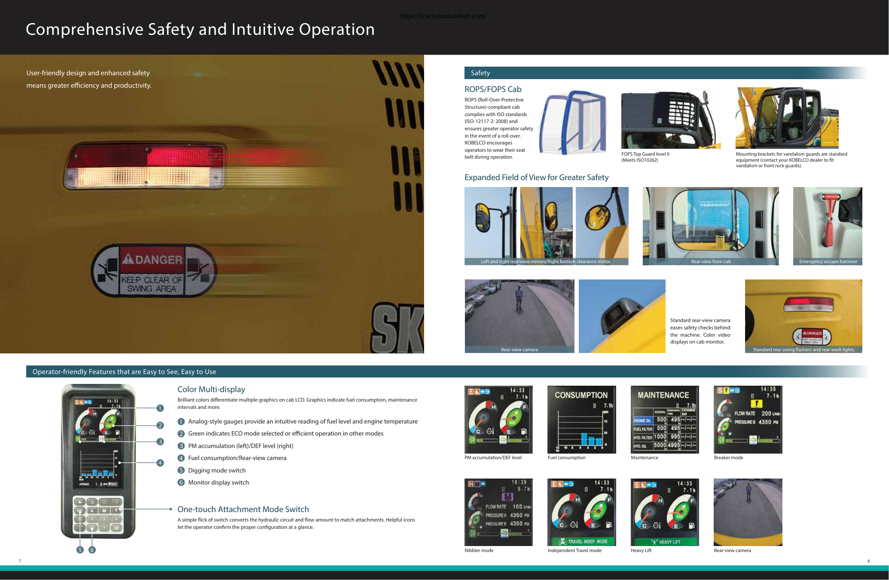
Task: Click the Brilliant colors differentiate paragraph
Action: [x=297, y=404]
